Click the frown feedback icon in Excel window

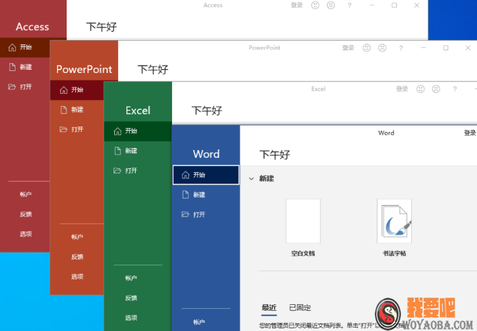tap(436, 89)
